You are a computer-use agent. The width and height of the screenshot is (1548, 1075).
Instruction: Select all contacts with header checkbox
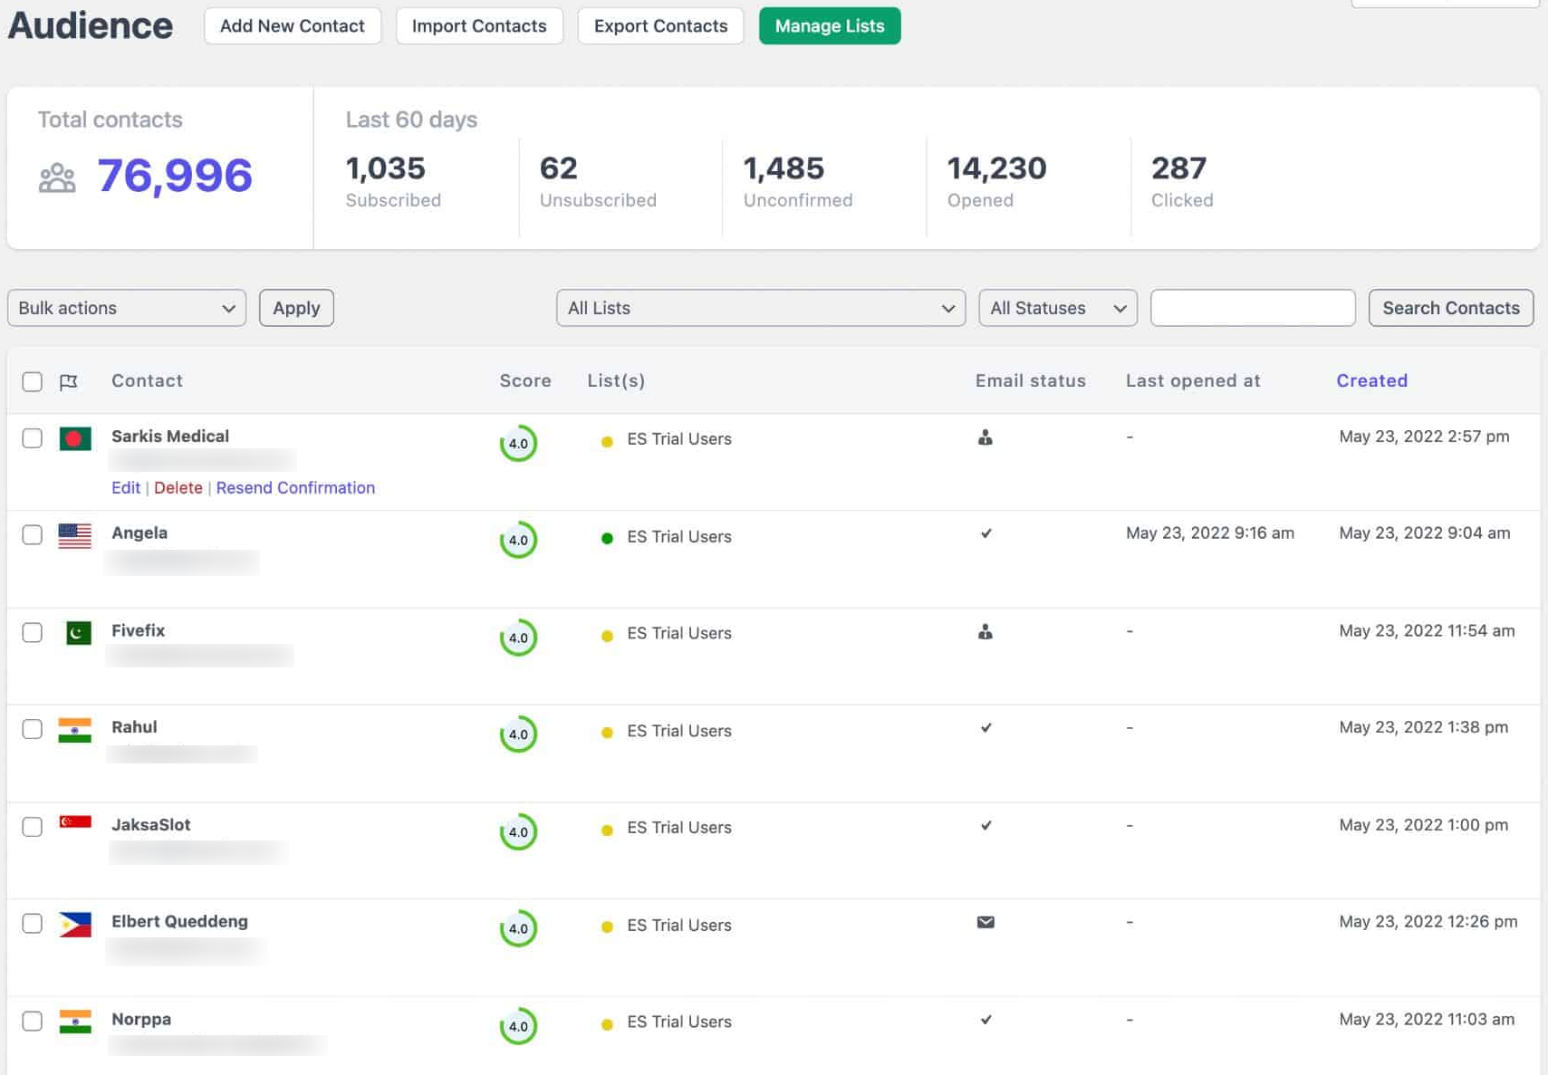pos(32,381)
